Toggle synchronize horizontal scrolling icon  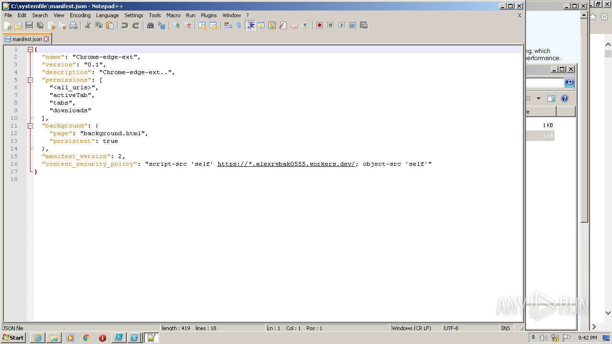[213, 25]
